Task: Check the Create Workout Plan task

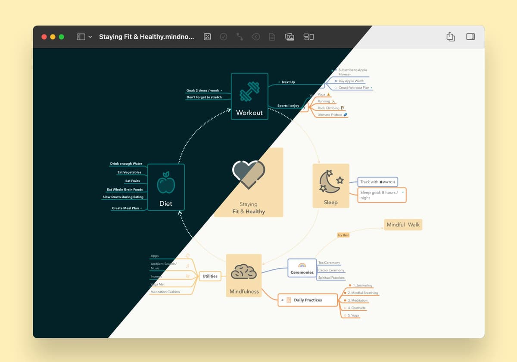Action: [336, 88]
